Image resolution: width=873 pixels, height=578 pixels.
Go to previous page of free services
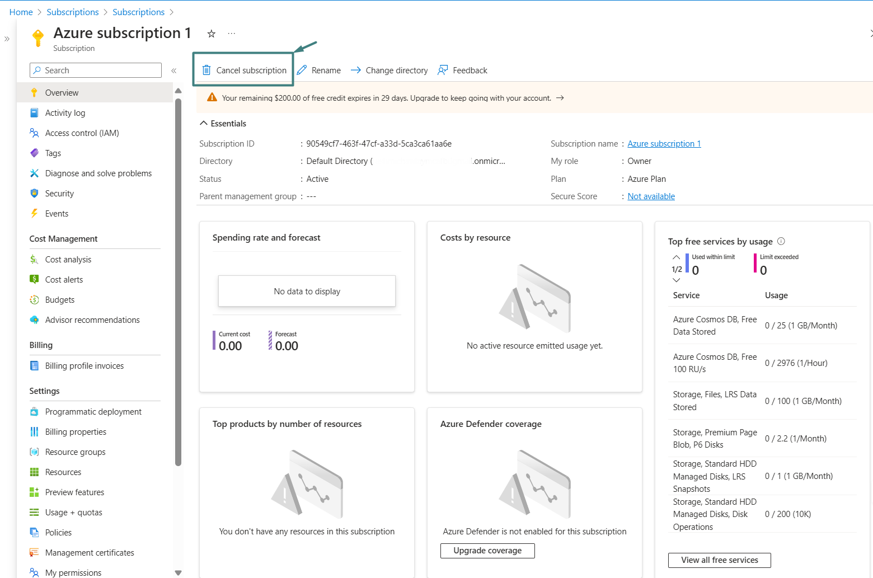point(676,257)
